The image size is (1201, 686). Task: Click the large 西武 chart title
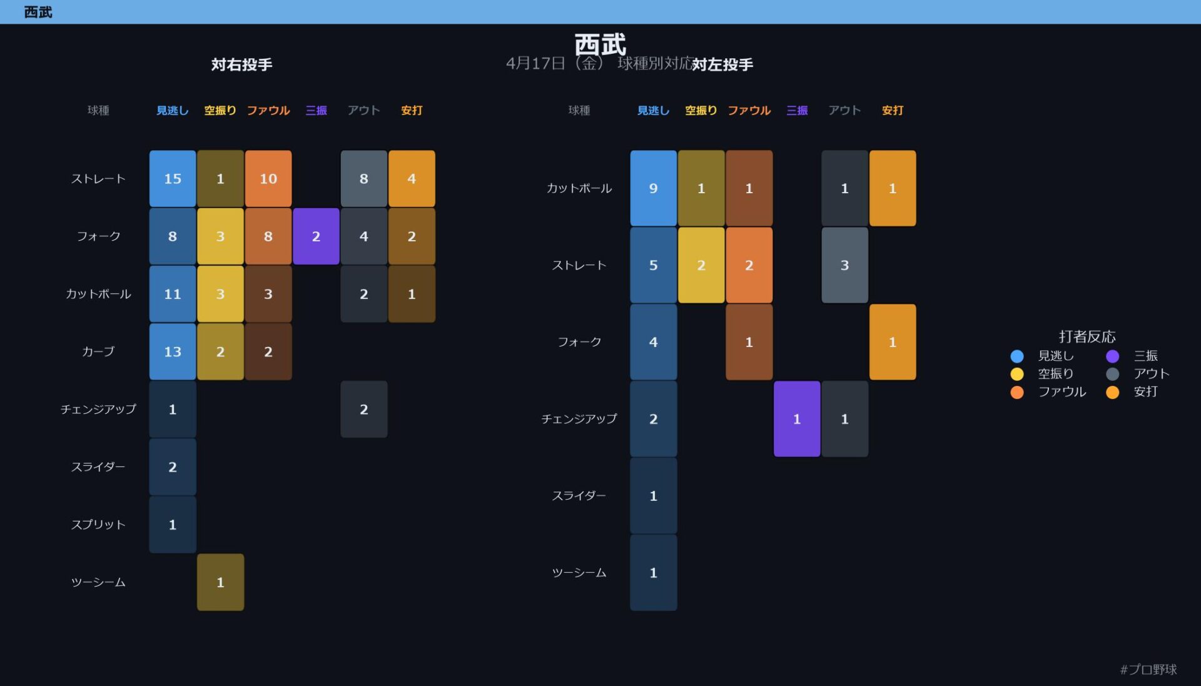[600, 45]
